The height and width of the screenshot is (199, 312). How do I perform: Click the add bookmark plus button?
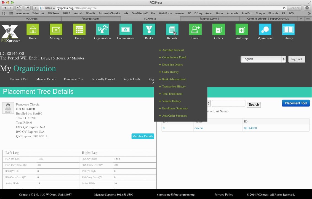[35, 8]
